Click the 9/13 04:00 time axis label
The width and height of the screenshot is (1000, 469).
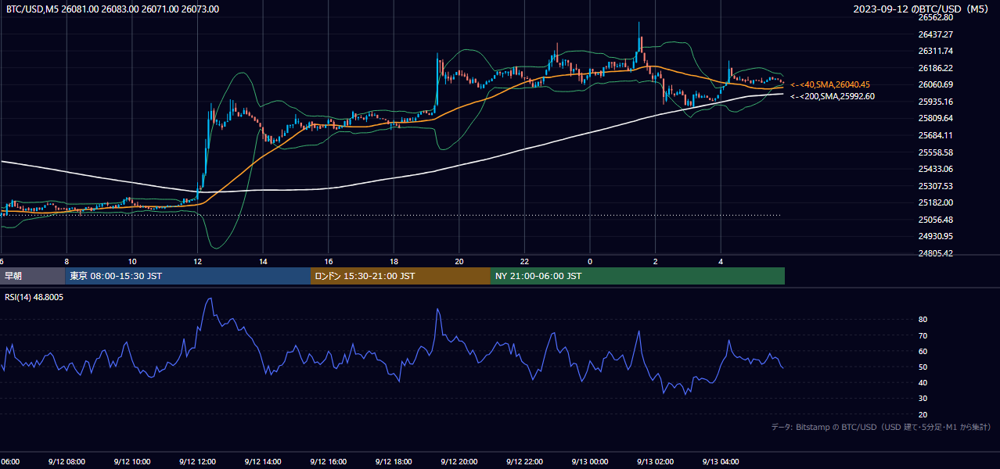point(721,462)
